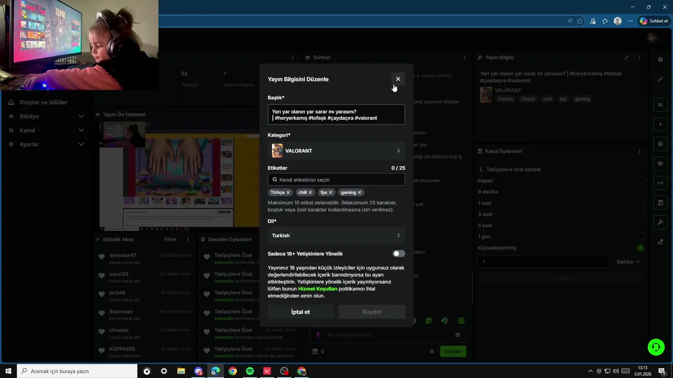Open Sohbet et Copilot button in browser
This screenshot has height=378, width=673.
[x=654, y=21]
